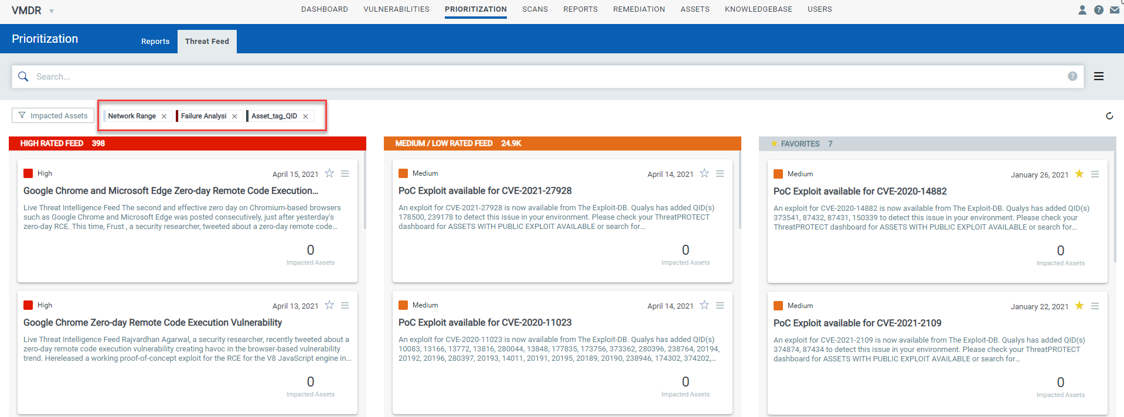Expand the VMDR module dropdown arrow
This screenshot has width=1124, height=417.
coord(52,11)
